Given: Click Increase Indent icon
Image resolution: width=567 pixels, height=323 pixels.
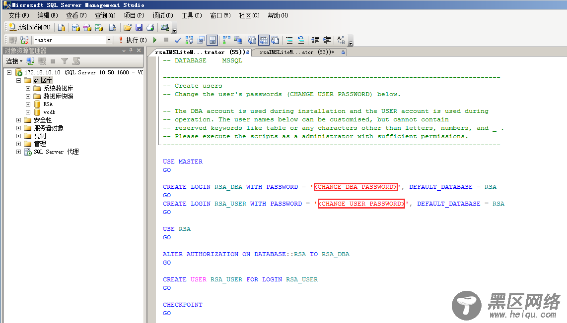Looking at the screenshot, I should point(327,40).
